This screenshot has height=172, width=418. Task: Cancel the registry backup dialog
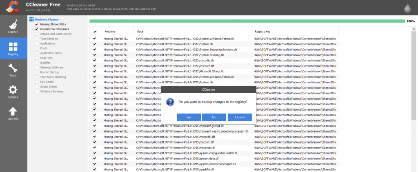click(240, 117)
